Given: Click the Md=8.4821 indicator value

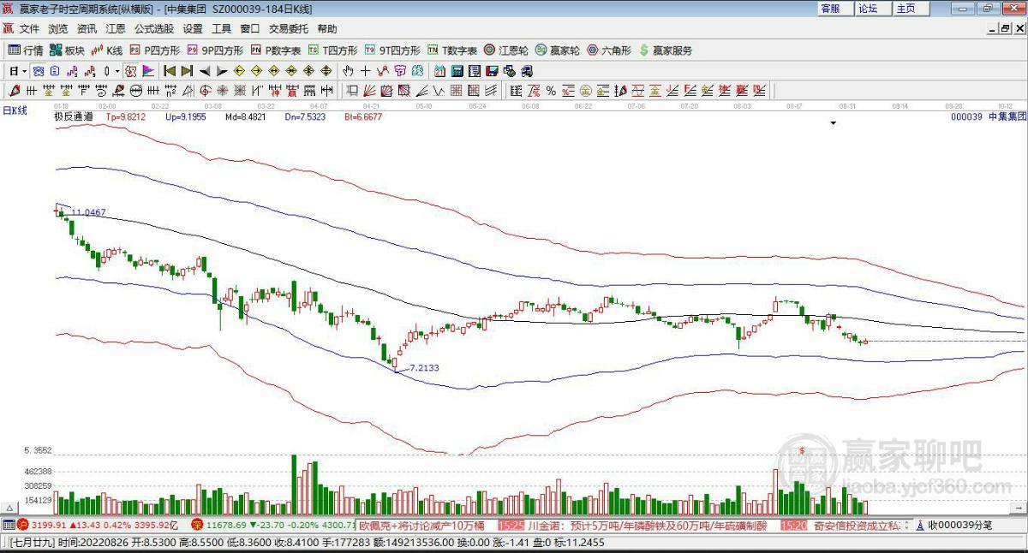Looking at the screenshot, I should tap(246, 116).
